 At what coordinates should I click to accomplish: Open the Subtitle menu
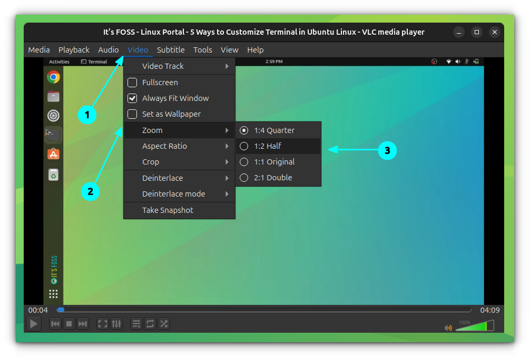coord(171,50)
